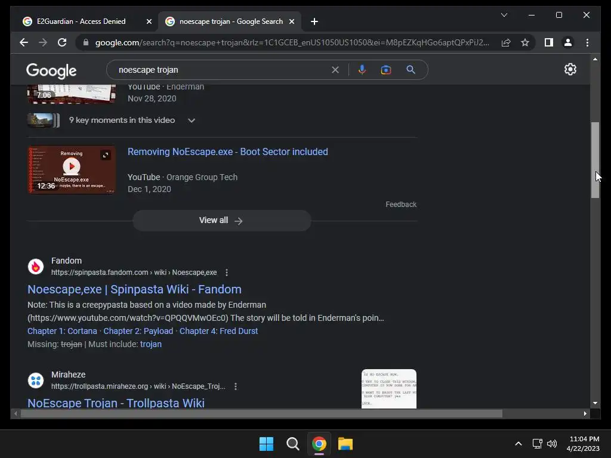Close the E2Guardian tab
611x458 pixels.
click(x=149, y=21)
